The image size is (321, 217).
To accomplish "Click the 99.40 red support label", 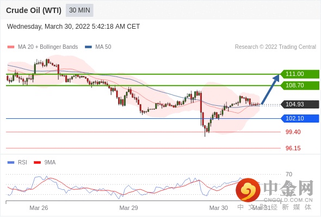I will click(x=293, y=132).
